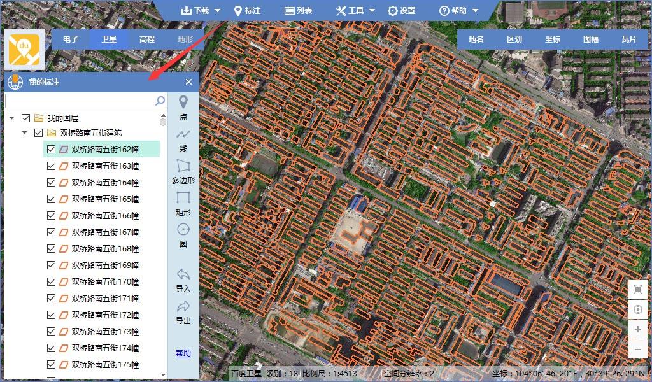The width and height of the screenshot is (652, 382).
Task: Click the 我的标注 globe panel icon
Action: pos(15,81)
